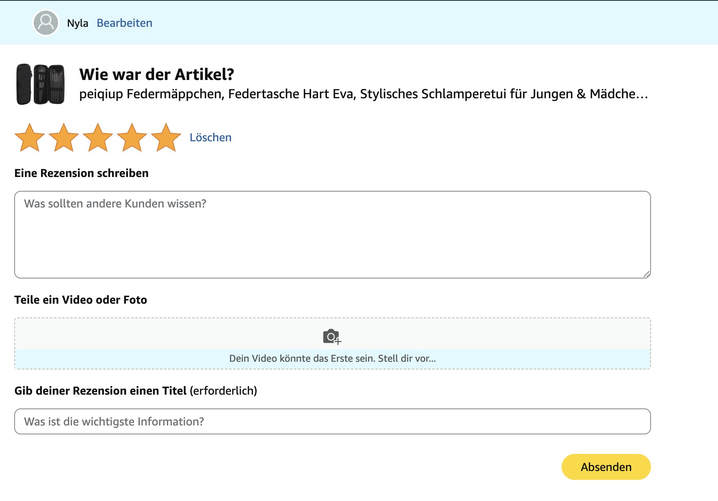Click the 'Eine Rezension schreiben' label
The height and width of the screenshot is (501, 718).
[81, 173]
